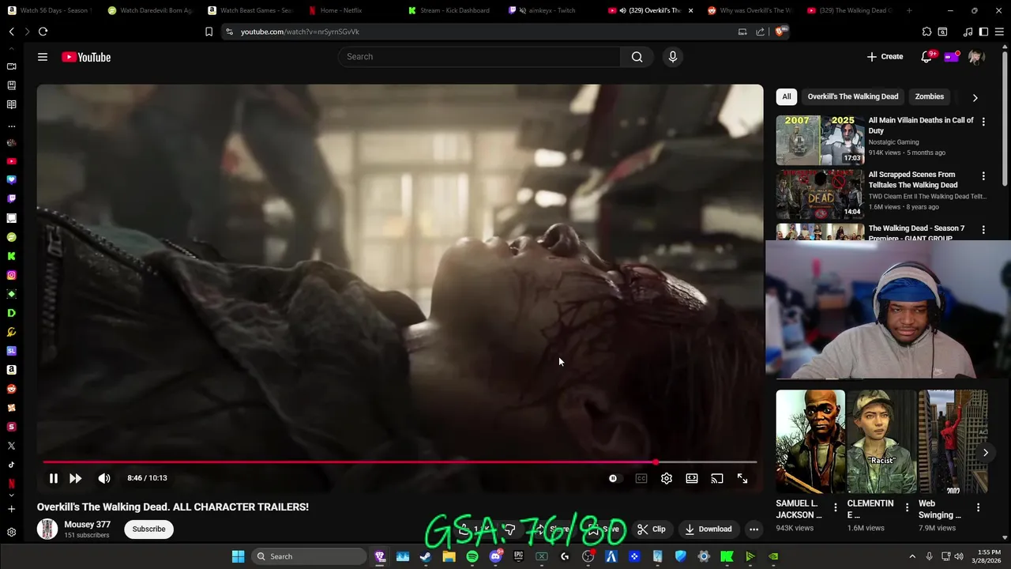Click the progress bar scrubber handle
Screen dimensions: 1011x569
[656, 462]
